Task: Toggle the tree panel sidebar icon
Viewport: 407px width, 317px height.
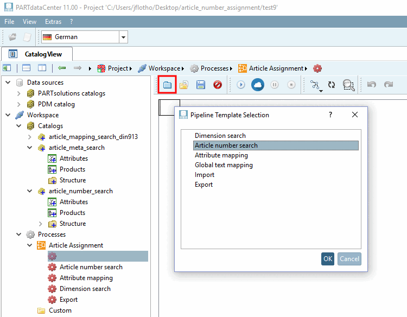Action: pos(7,68)
